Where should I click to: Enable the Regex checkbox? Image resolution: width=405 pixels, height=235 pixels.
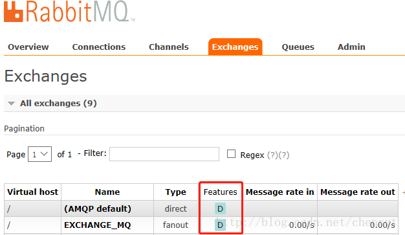point(231,154)
